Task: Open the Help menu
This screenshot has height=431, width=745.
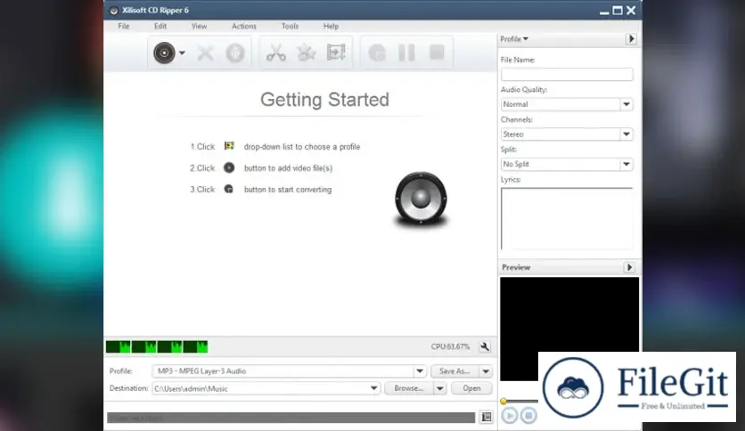Action: click(x=332, y=26)
